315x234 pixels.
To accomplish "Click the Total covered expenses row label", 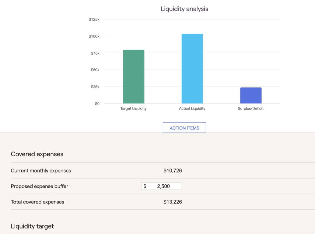I will pyautogui.click(x=38, y=202).
